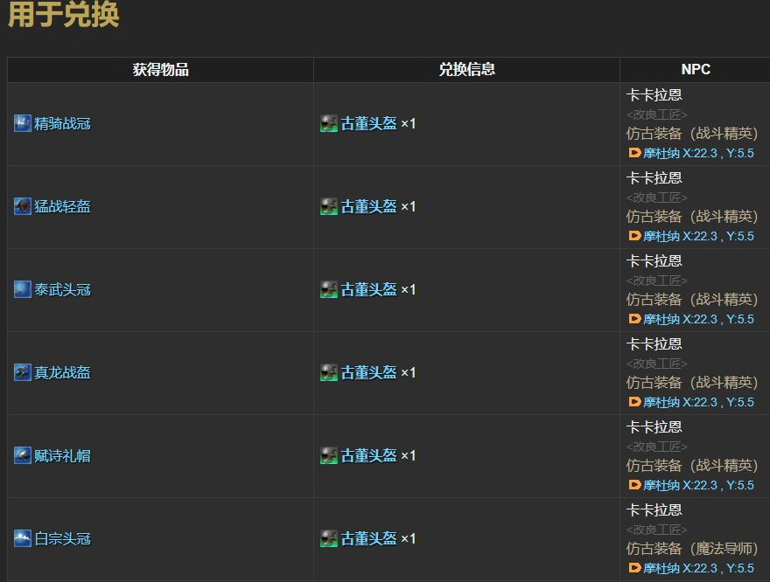This screenshot has width=770, height=582.
Task: Open 摩杜纳 location link in 泰武头冠 row
Action: [x=698, y=319]
